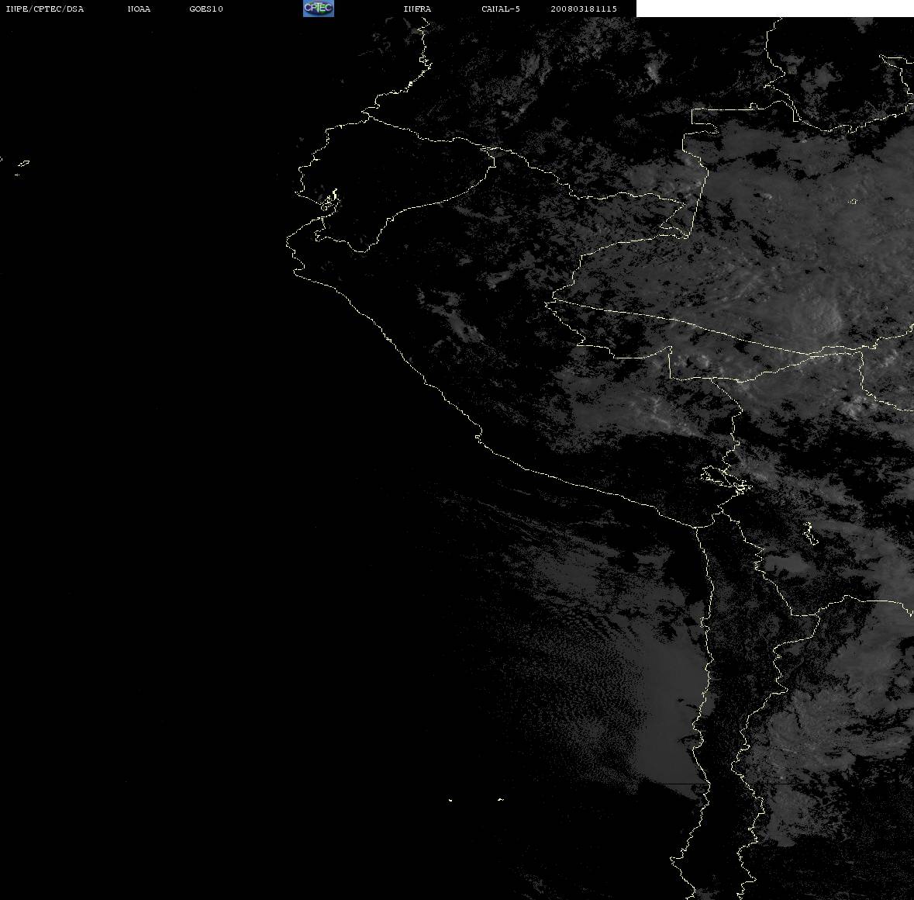This screenshot has height=900, width=914.
Task: Click the CPTEC logo in the header
Action: tap(319, 9)
